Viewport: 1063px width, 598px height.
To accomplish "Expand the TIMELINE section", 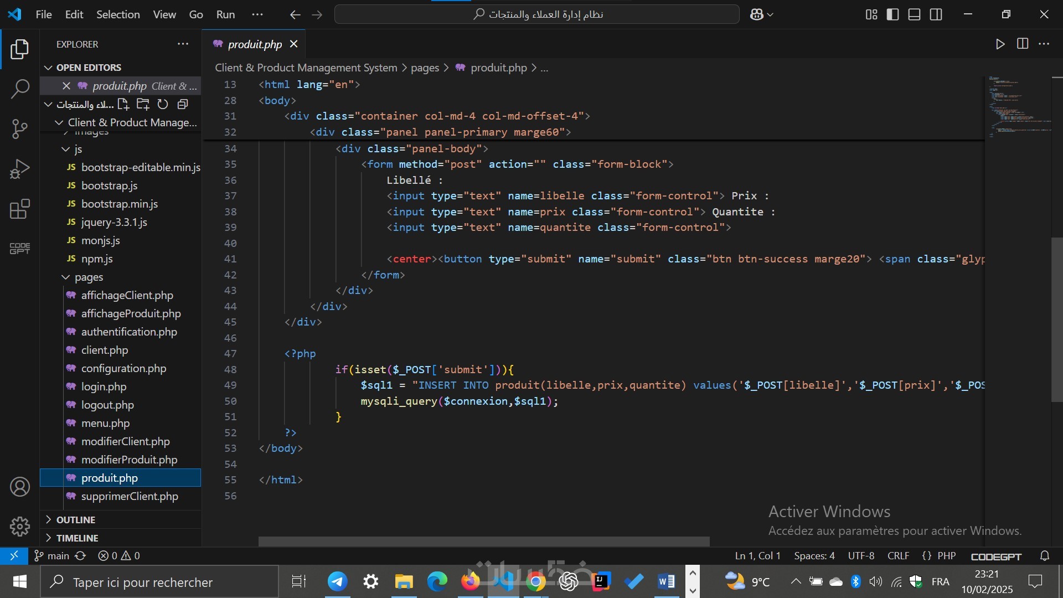I will pos(77,538).
